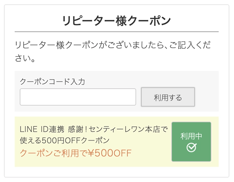234x182 pixels.
Task: Click the divider line under the heading
Action: point(117,32)
